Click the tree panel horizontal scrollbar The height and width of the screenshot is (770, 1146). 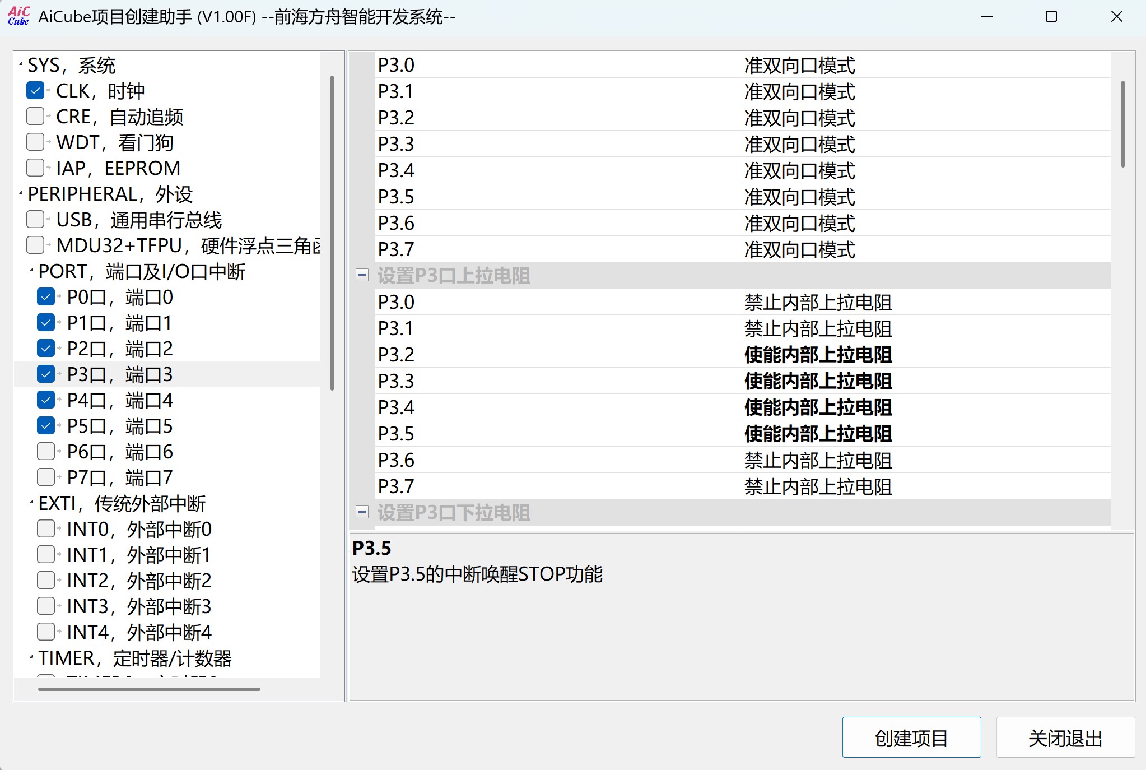tap(149, 689)
